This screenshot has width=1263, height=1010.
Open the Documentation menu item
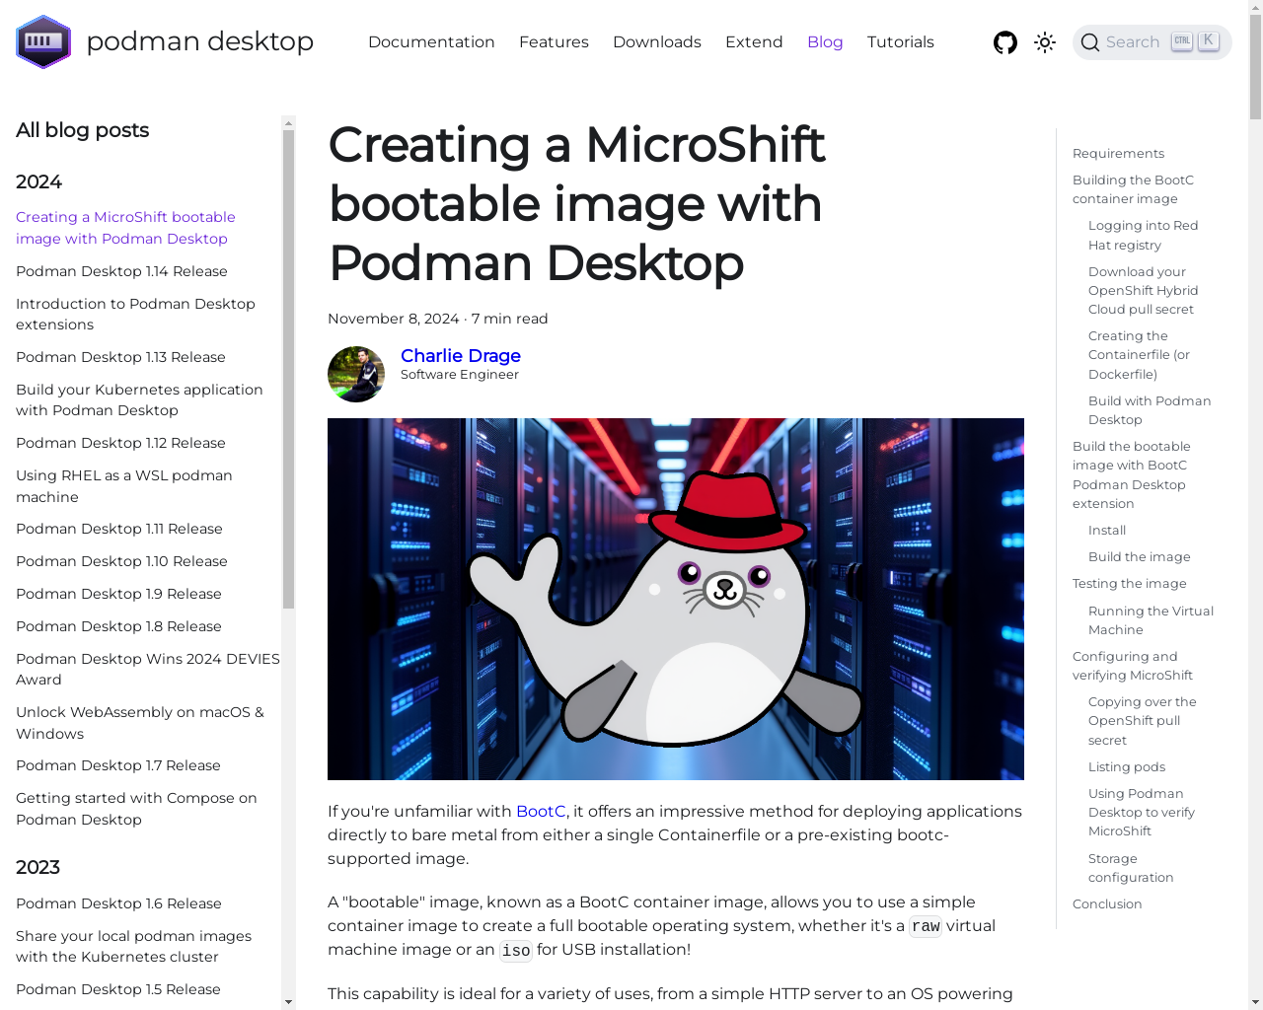431,42
